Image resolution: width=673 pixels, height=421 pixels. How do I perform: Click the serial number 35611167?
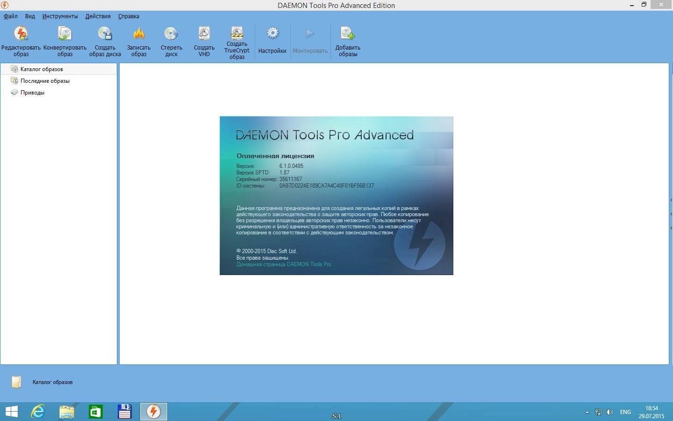pyautogui.click(x=291, y=179)
